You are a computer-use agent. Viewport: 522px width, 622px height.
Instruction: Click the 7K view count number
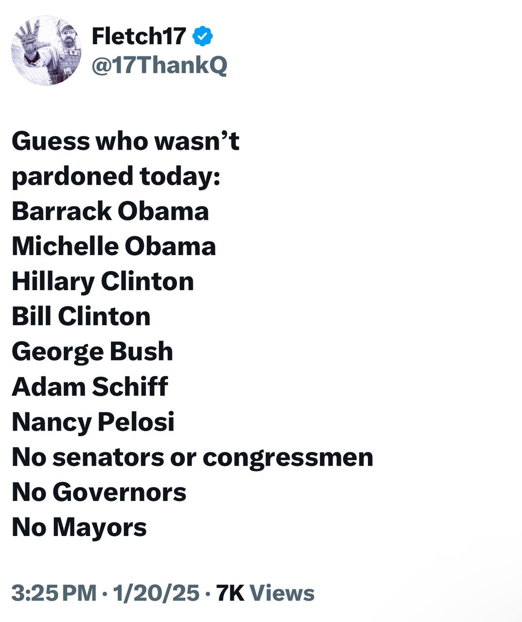230,593
